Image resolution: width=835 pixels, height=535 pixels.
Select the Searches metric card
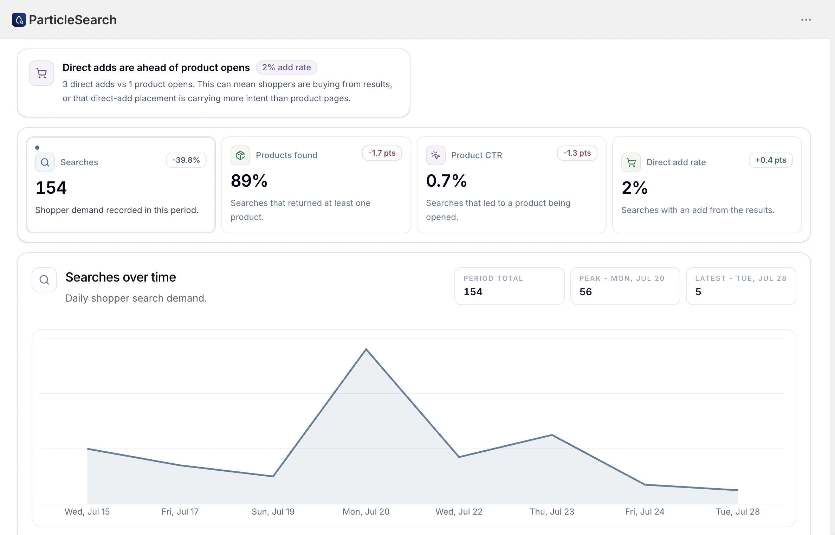[121, 185]
